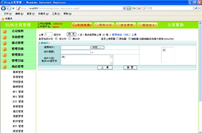The height and width of the screenshot is (133, 202).
Task: Click the orange icon beside 商店管理
Action: [5, 67]
